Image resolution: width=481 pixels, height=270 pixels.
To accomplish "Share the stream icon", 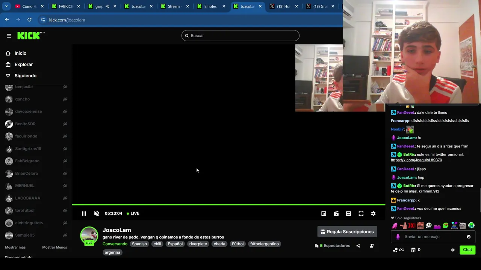I will tap(358, 246).
